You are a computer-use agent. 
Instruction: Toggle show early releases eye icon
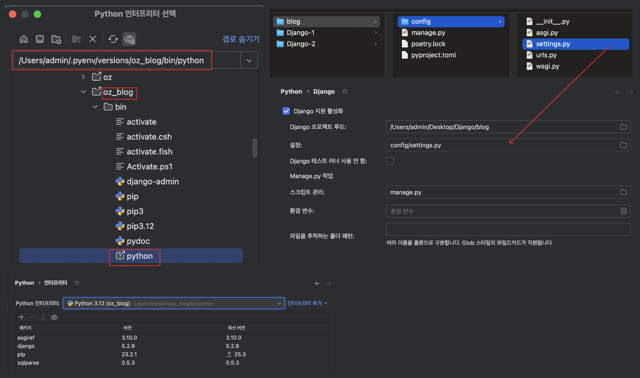click(54, 317)
